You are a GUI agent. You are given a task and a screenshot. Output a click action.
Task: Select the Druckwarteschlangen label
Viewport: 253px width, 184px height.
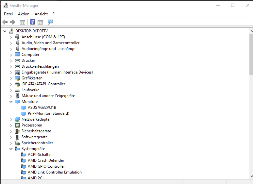click(40, 66)
